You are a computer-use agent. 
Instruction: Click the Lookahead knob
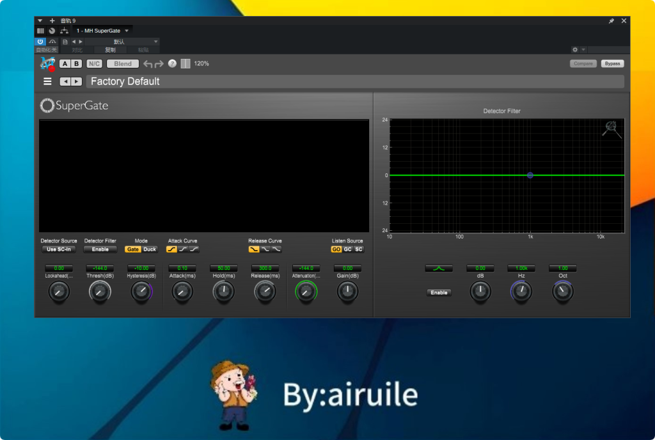(x=59, y=292)
